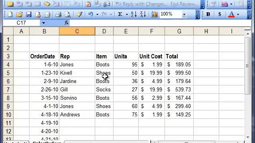Open the zoom level dropdown arrow
The width and height of the screenshot is (255, 143).
pos(184,14)
